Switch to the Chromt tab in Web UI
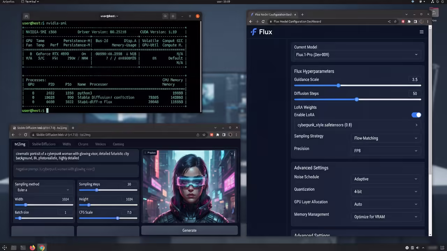The image size is (447, 251). click(x=83, y=144)
